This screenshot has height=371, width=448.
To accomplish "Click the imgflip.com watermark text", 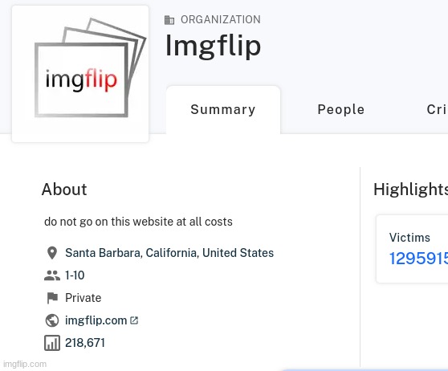I will coord(25,364).
